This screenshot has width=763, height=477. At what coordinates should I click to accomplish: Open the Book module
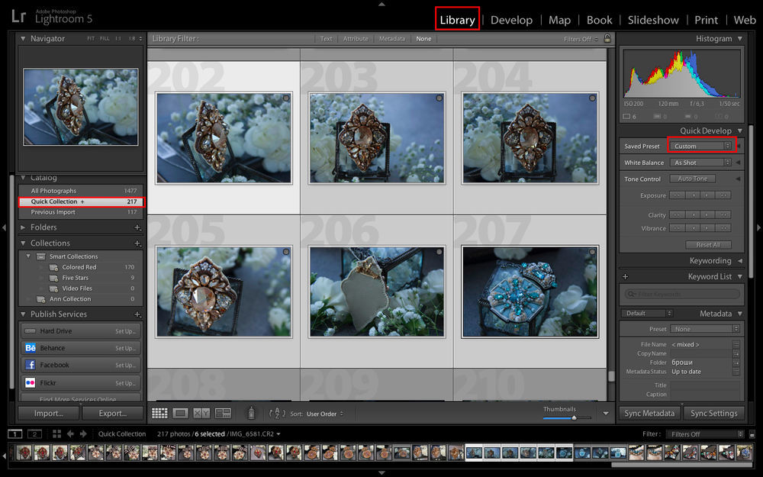coord(600,20)
